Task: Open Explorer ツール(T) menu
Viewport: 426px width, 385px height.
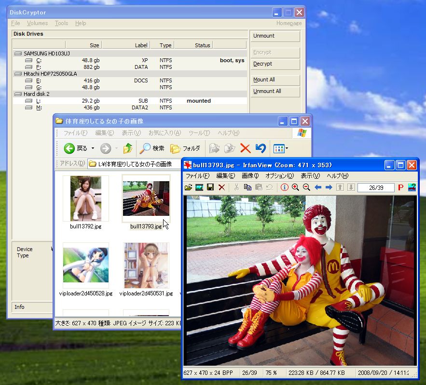Action: (x=199, y=133)
